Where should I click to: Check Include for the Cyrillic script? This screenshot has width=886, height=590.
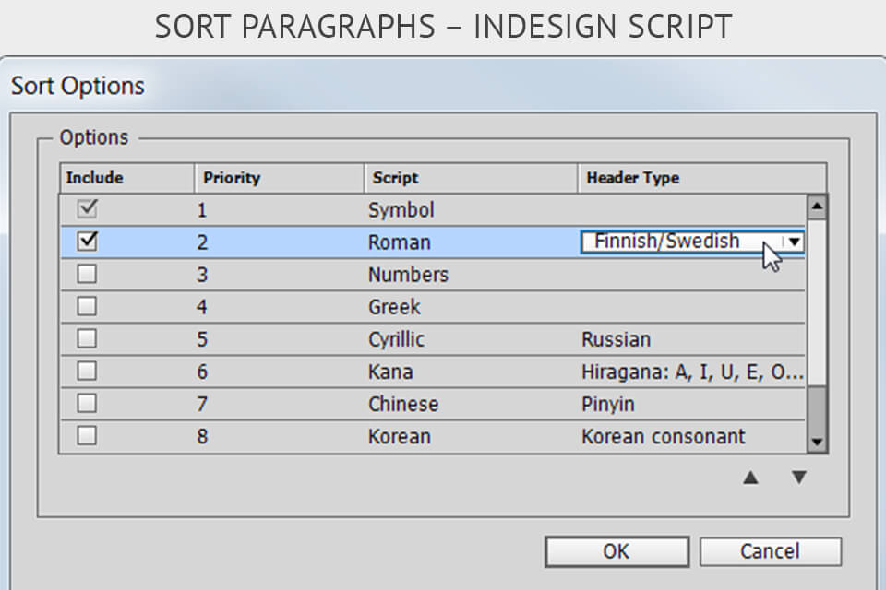[87, 338]
